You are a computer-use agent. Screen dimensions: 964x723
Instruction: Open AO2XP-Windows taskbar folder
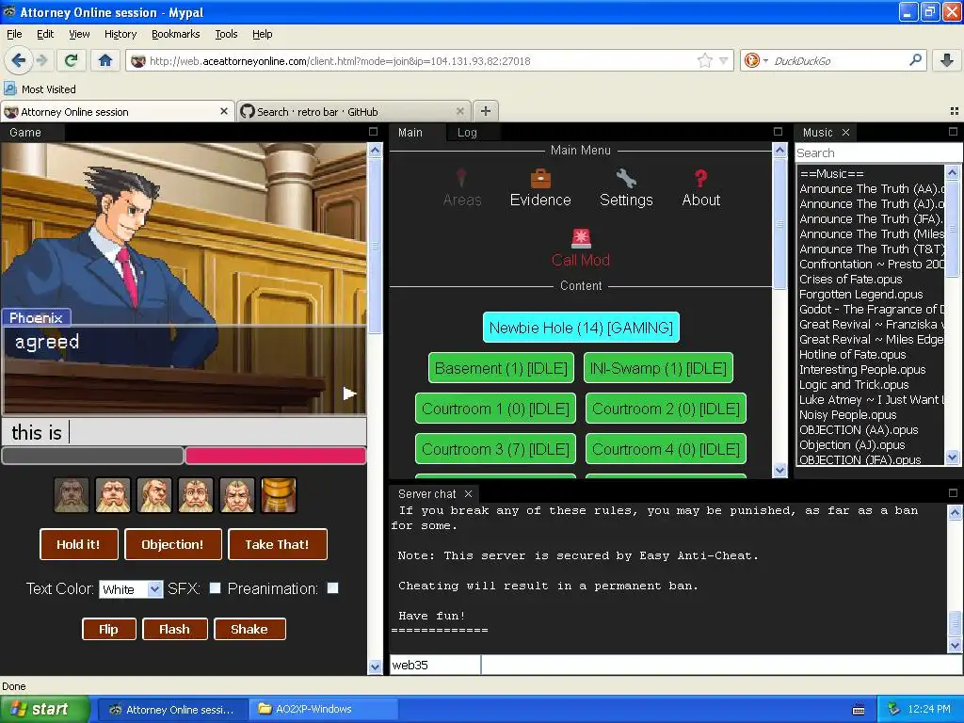(x=324, y=709)
